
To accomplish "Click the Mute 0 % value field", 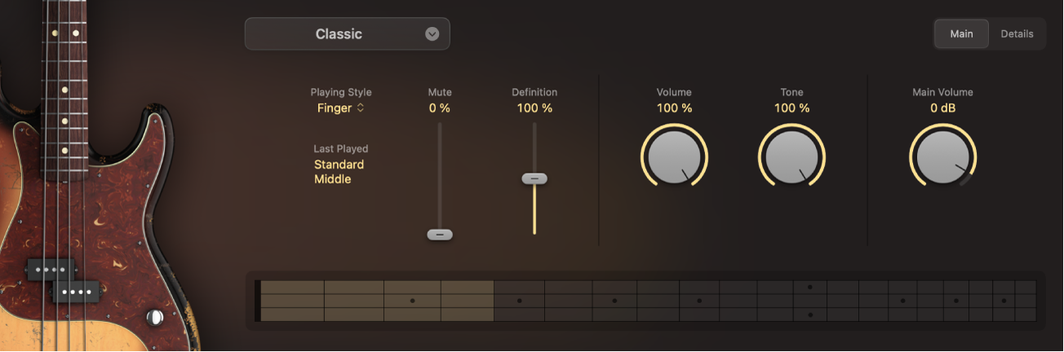I will click(440, 108).
